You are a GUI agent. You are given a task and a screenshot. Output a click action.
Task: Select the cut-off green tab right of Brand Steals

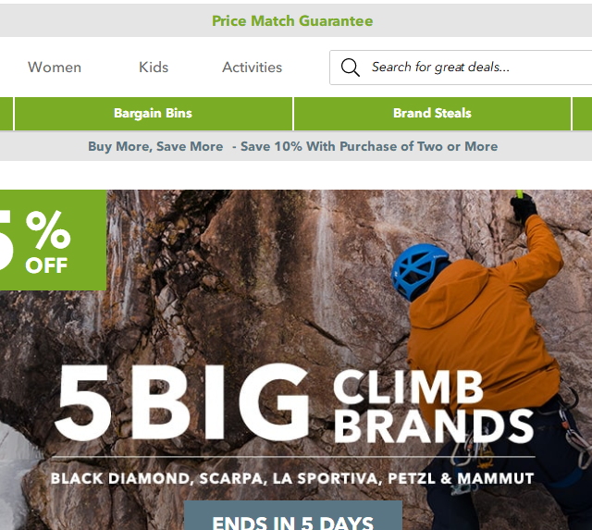tap(583, 114)
